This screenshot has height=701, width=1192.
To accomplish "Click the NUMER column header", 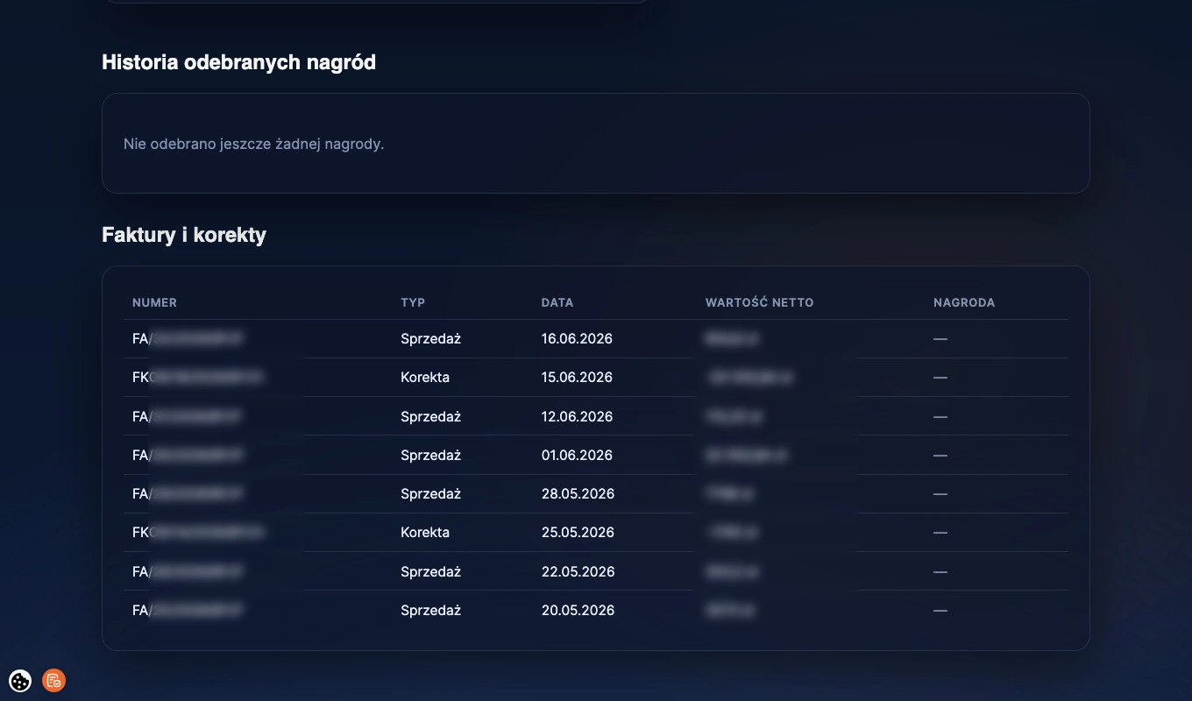I will click(154, 302).
